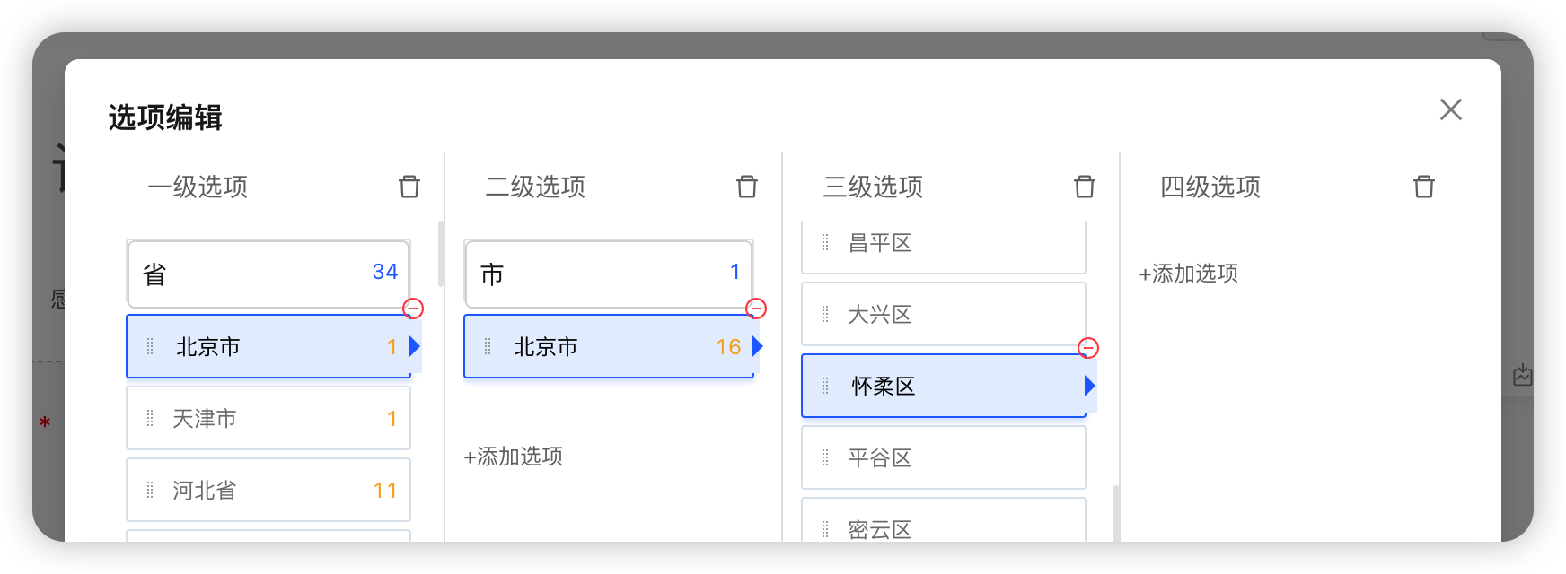
Task: Click drag handle beside 大兴区
Action: point(825,314)
